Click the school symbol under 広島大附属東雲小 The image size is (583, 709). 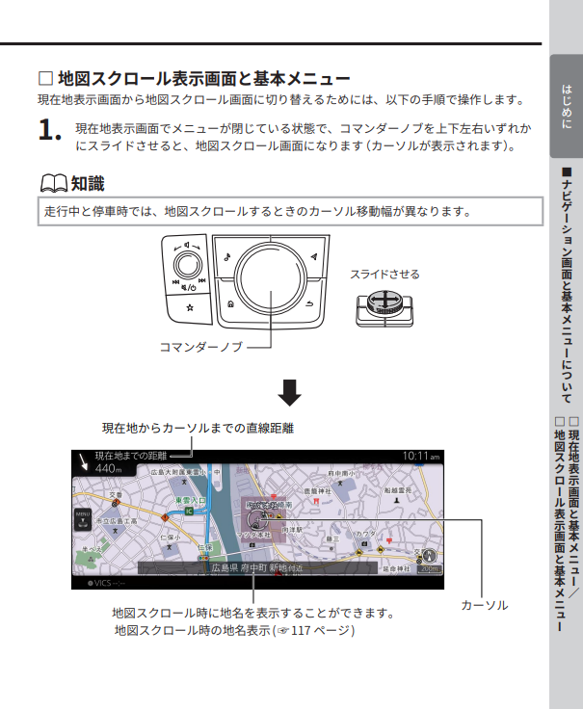[184, 482]
